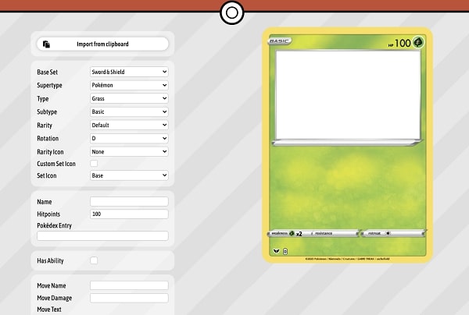Image resolution: width=469 pixels, height=315 pixels.
Task: Click the clipboard icon on the import button
Action: (46, 44)
